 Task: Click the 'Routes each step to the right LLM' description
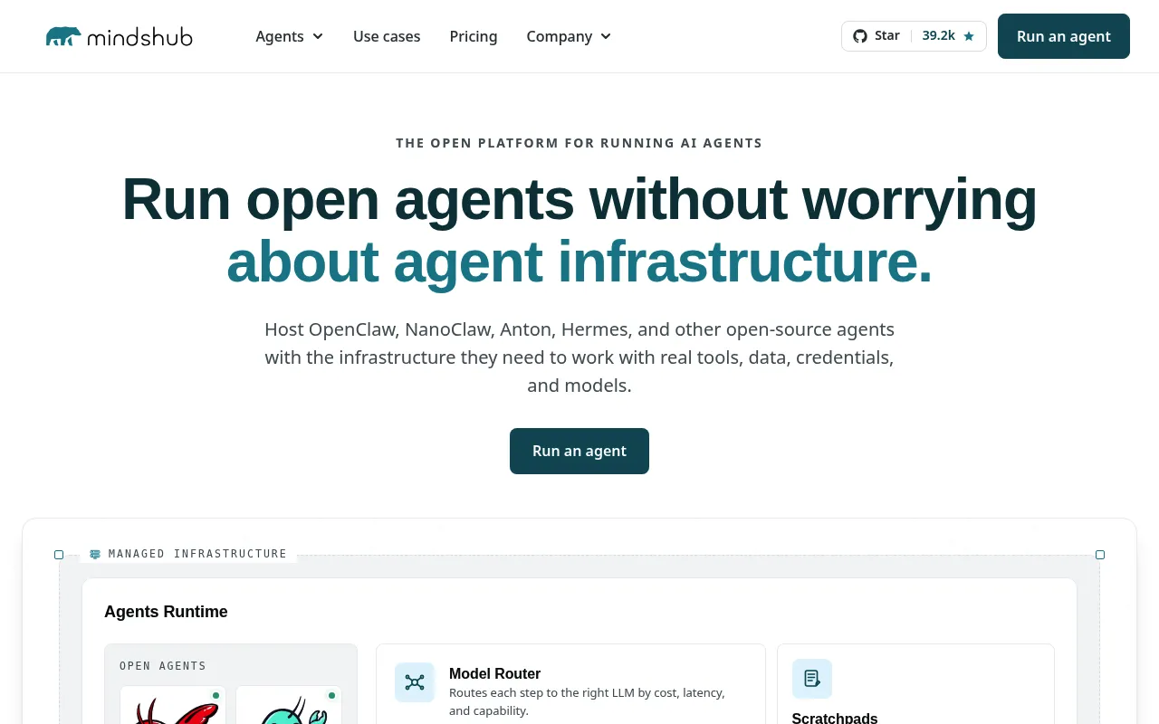587,701
